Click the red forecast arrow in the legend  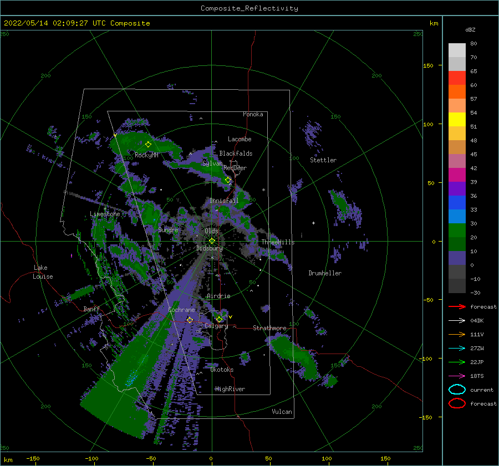pos(457,306)
